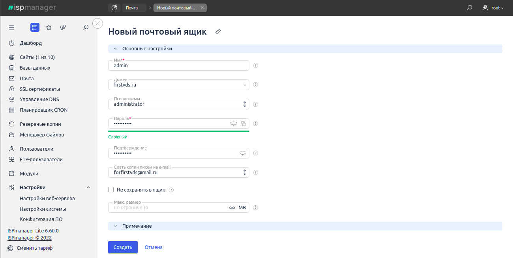Viewport: 513px width, 258px height.
Task: Toggle the hamburger sidebar menu
Action: (11, 28)
